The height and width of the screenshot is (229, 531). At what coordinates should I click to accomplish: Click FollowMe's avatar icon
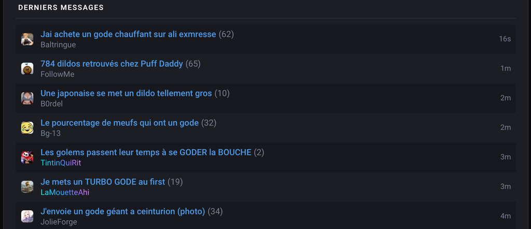coord(27,69)
